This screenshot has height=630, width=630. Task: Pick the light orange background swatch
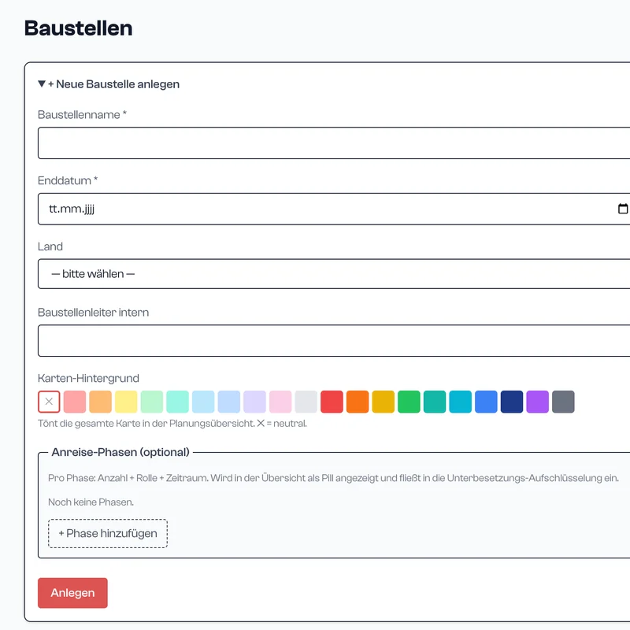(x=101, y=402)
